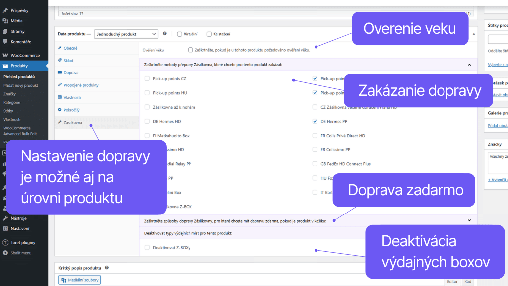Expand the free shipping methods section

click(x=469, y=220)
